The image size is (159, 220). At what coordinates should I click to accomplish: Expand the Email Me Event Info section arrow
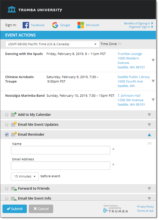[149, 198]
